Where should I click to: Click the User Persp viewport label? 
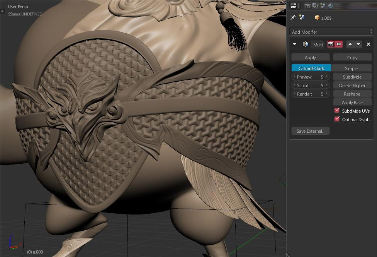point(18,7)
